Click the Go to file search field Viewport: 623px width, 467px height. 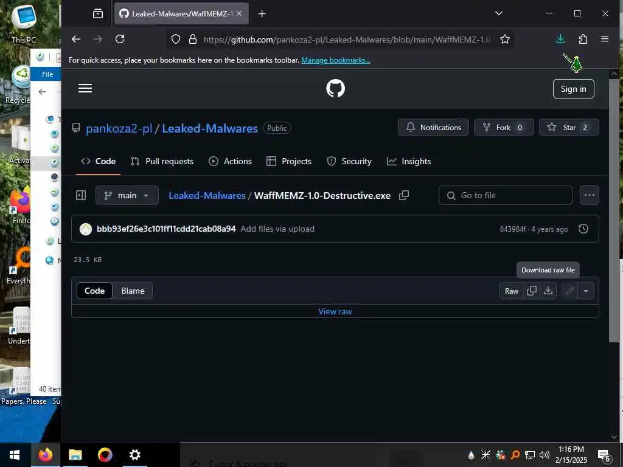[x=506, y=195]
